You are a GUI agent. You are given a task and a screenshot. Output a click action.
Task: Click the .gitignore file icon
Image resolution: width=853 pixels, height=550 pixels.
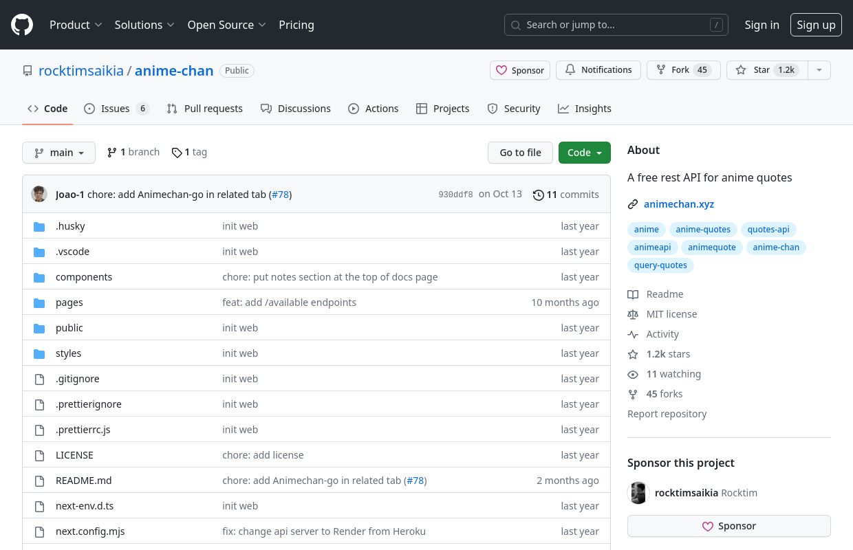pos(39,379)
